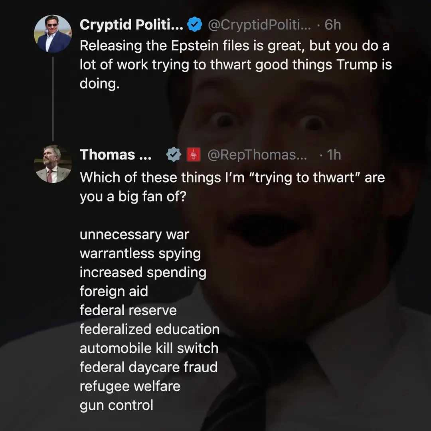Open the @RepThomas handle link
Screen dimensions: 431x431
click(x=257, y=155)
